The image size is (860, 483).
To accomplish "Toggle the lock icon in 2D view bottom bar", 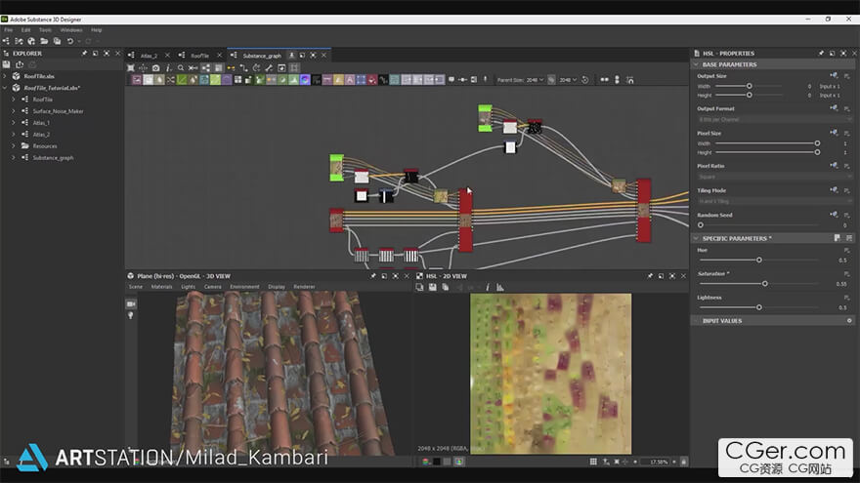I will [x=683, y=462].
